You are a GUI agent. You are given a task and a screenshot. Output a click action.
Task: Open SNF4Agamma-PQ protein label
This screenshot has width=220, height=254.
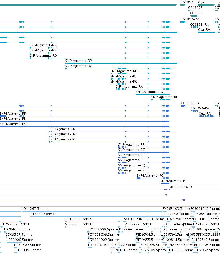132,165
